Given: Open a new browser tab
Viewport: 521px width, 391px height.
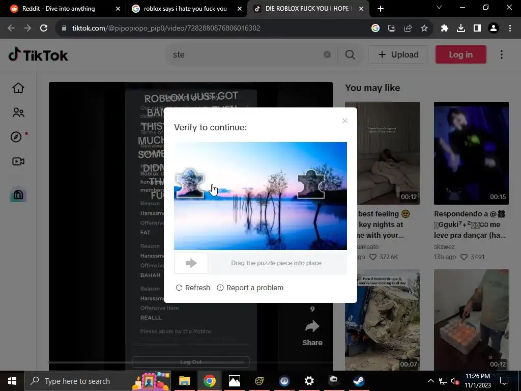Looking at the screenshot, I should tap(381, 9).
